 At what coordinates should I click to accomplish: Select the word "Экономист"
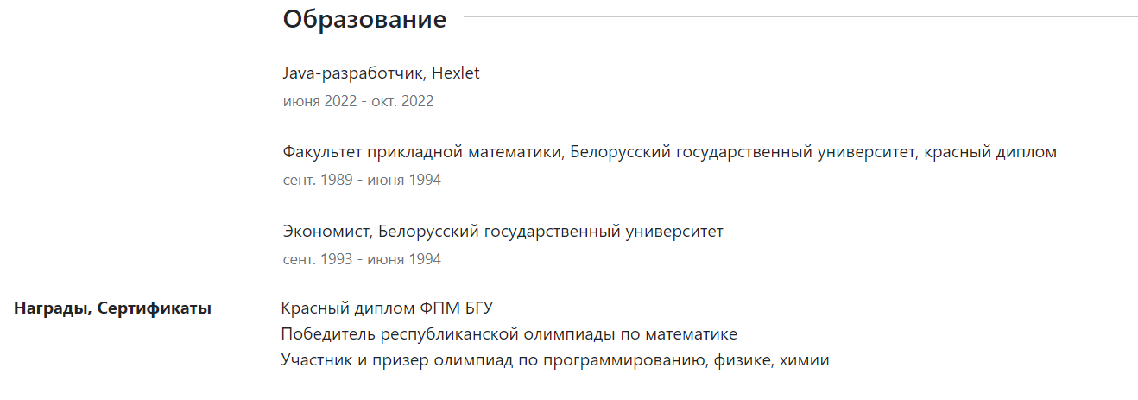pyautogui.click(x=326, y=232)
